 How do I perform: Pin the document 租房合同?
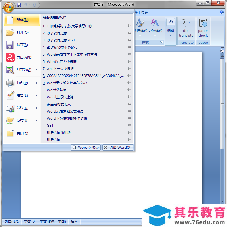[x=129, y=139]
